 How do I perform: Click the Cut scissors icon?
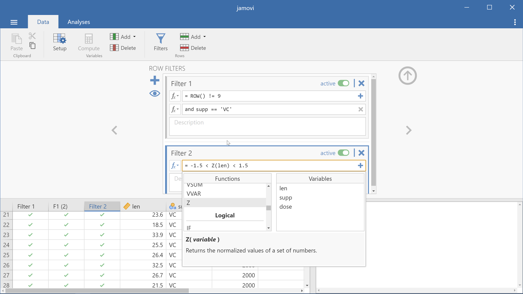point(32,36)
